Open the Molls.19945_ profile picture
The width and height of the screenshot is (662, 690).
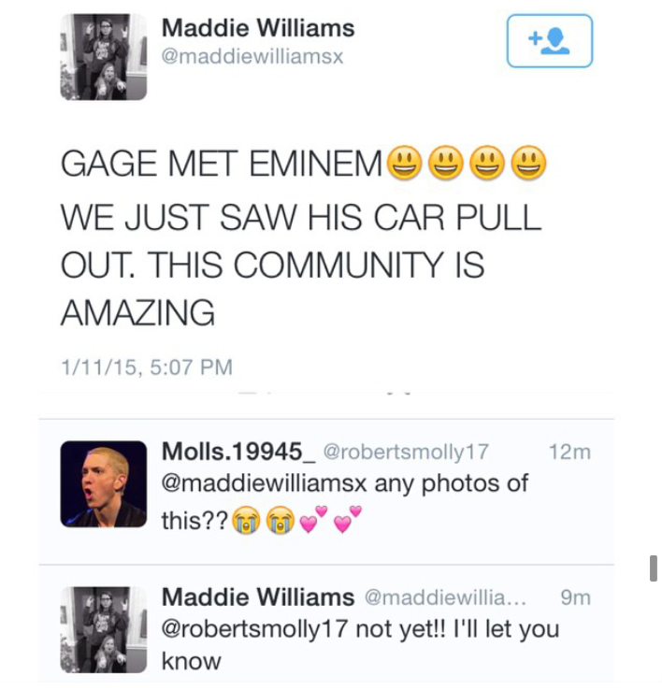point(104,484)
